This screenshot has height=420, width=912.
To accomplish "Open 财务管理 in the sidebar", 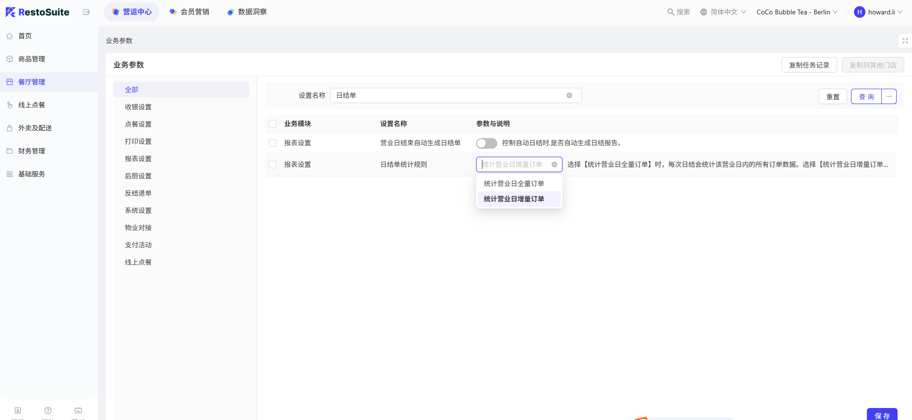I will pos(32,151).
